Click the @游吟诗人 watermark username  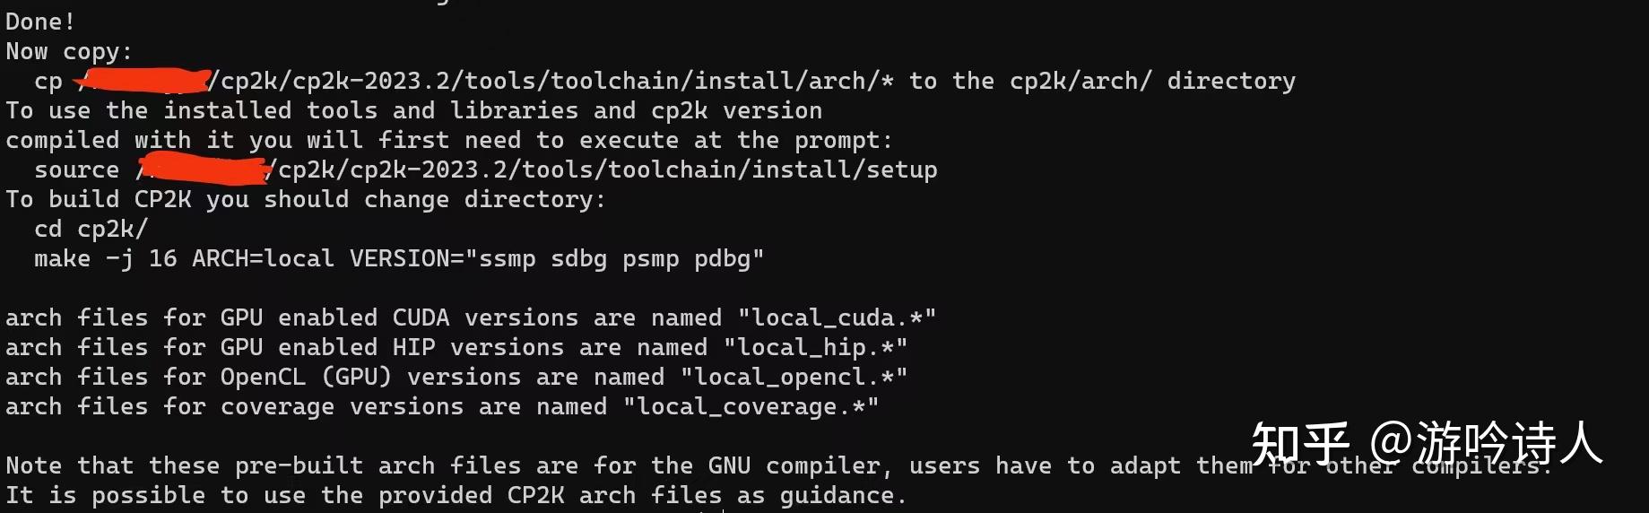[x=1487, y=444]
